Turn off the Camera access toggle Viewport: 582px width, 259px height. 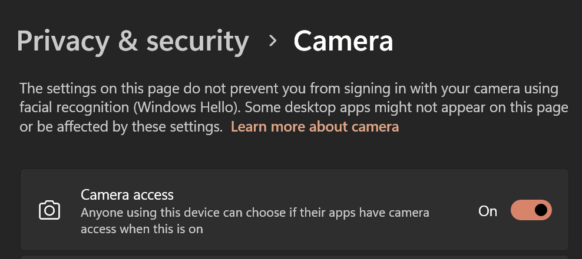[531, 210]
